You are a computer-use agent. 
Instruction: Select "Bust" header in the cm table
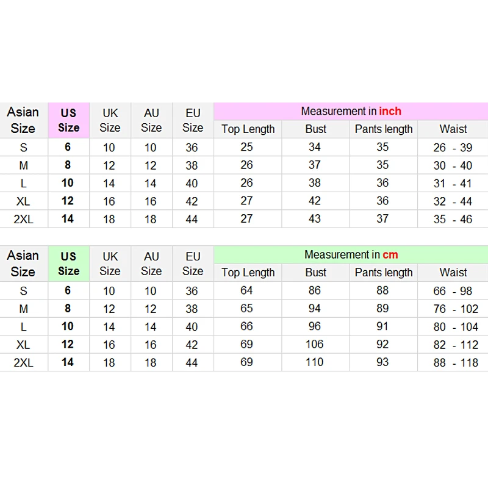click(x=315, y=273)
